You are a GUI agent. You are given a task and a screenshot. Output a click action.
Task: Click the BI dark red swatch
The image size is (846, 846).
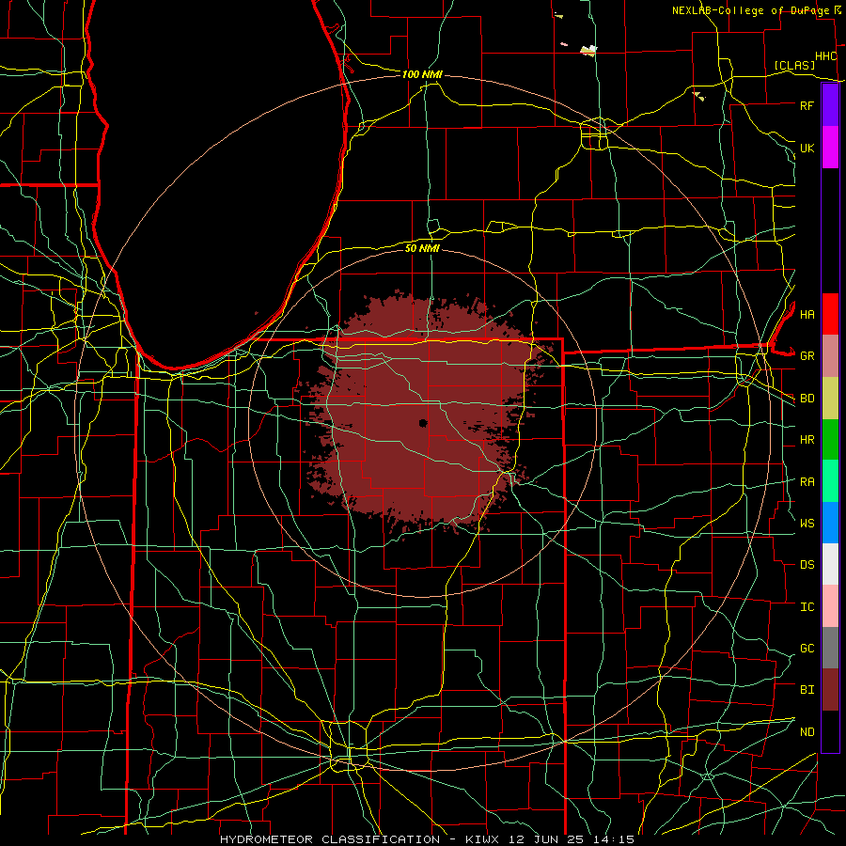[x=830, y=690]
